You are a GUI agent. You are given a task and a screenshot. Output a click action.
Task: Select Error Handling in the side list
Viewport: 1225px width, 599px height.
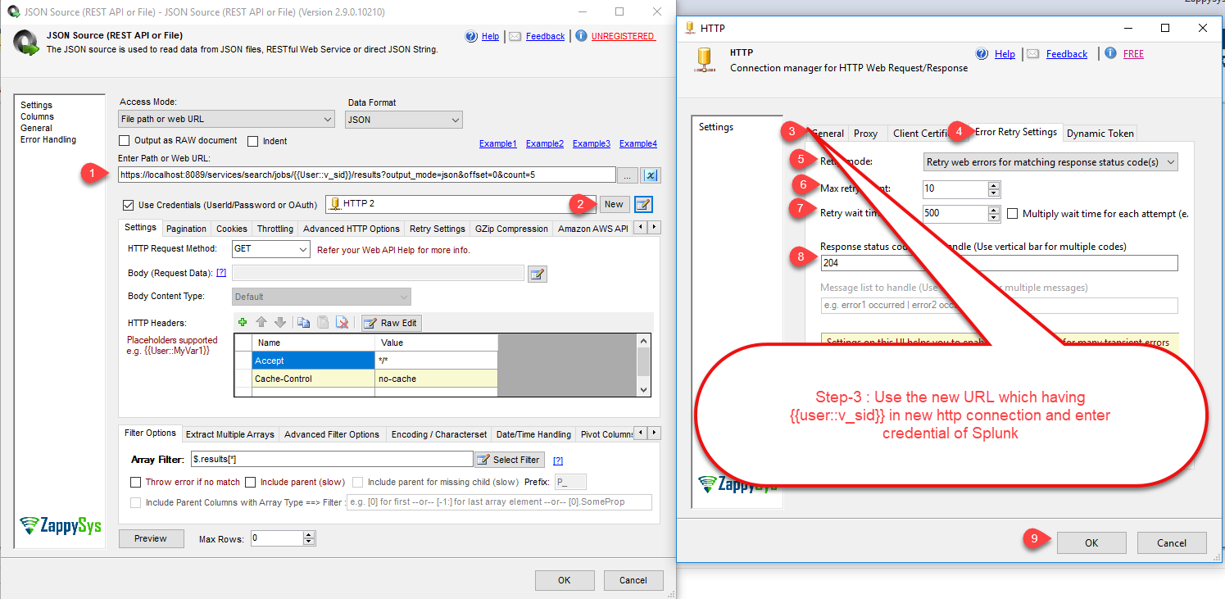click(x=48, y=139)
